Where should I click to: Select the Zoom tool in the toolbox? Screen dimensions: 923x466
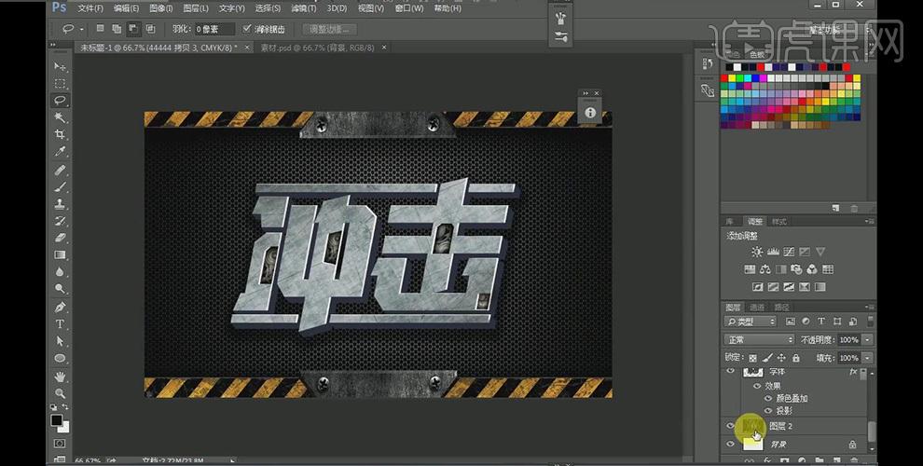60,393
